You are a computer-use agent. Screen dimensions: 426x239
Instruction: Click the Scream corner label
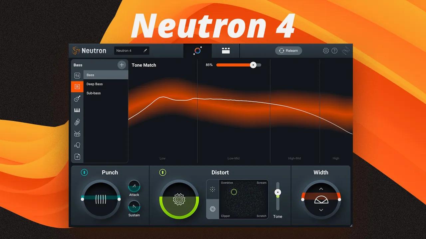click(262, 183)
